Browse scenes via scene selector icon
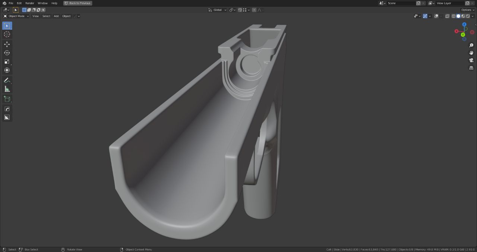 click(x=382, y=3)
